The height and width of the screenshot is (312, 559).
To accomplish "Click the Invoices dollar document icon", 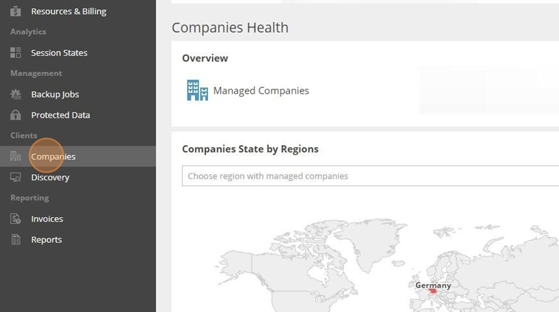I will (16, 219).
